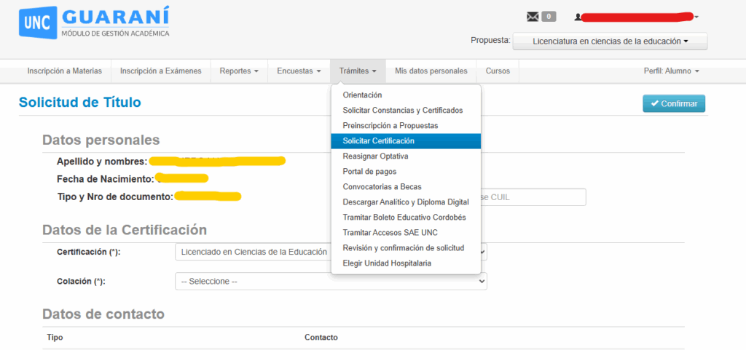Open the messages envelope icon
The height and width of the screenshot is (350, 746).
coord(531,17)
